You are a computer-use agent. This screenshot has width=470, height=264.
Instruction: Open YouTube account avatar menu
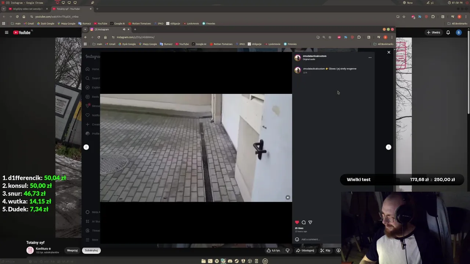click(x=459, y=33)
